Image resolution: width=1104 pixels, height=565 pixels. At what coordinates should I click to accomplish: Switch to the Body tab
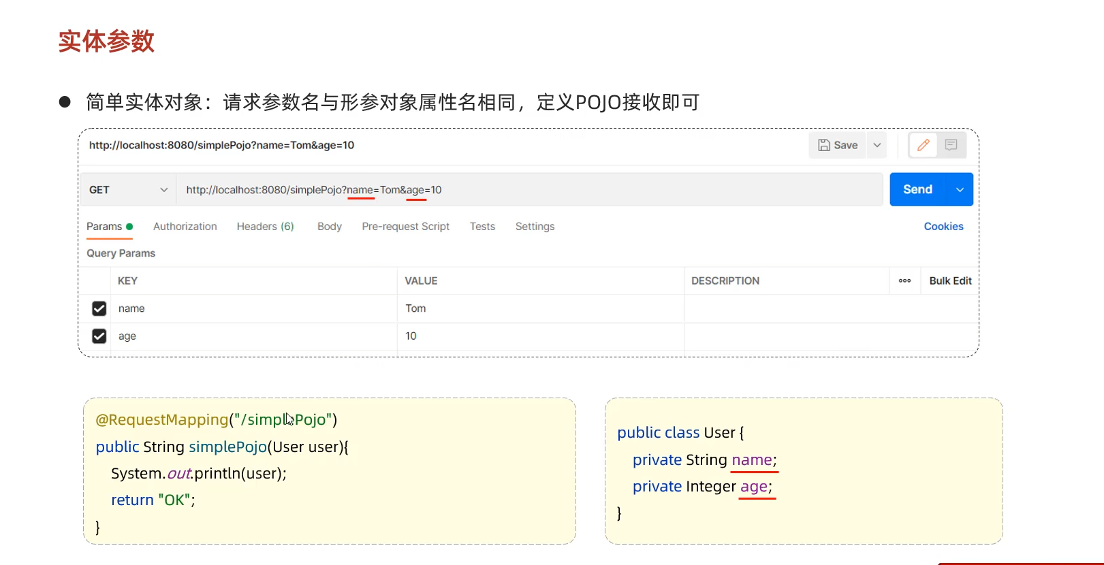coord(330,227)
